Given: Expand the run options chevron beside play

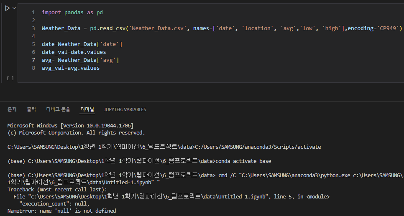Looking at the screenshot, I should click(x=15, y=8).
